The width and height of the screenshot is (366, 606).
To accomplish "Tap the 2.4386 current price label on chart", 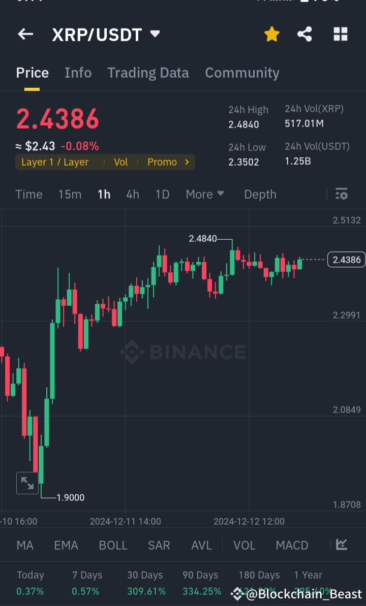I will coord(346,260).
